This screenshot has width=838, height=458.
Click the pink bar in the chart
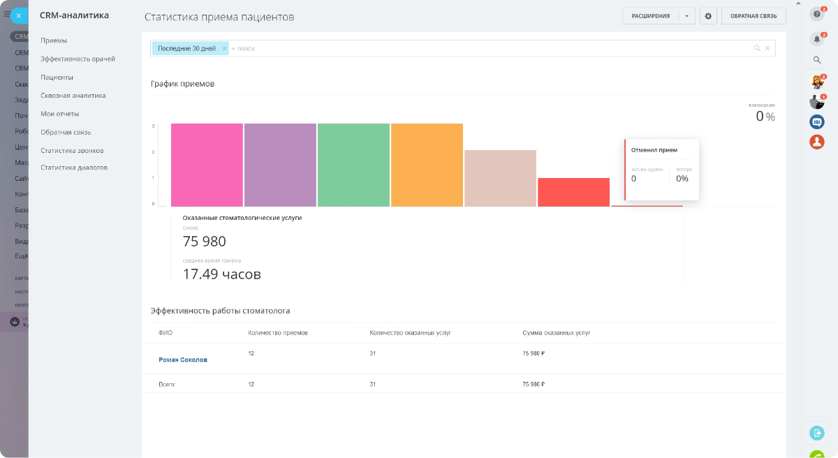tap(207, 165)
